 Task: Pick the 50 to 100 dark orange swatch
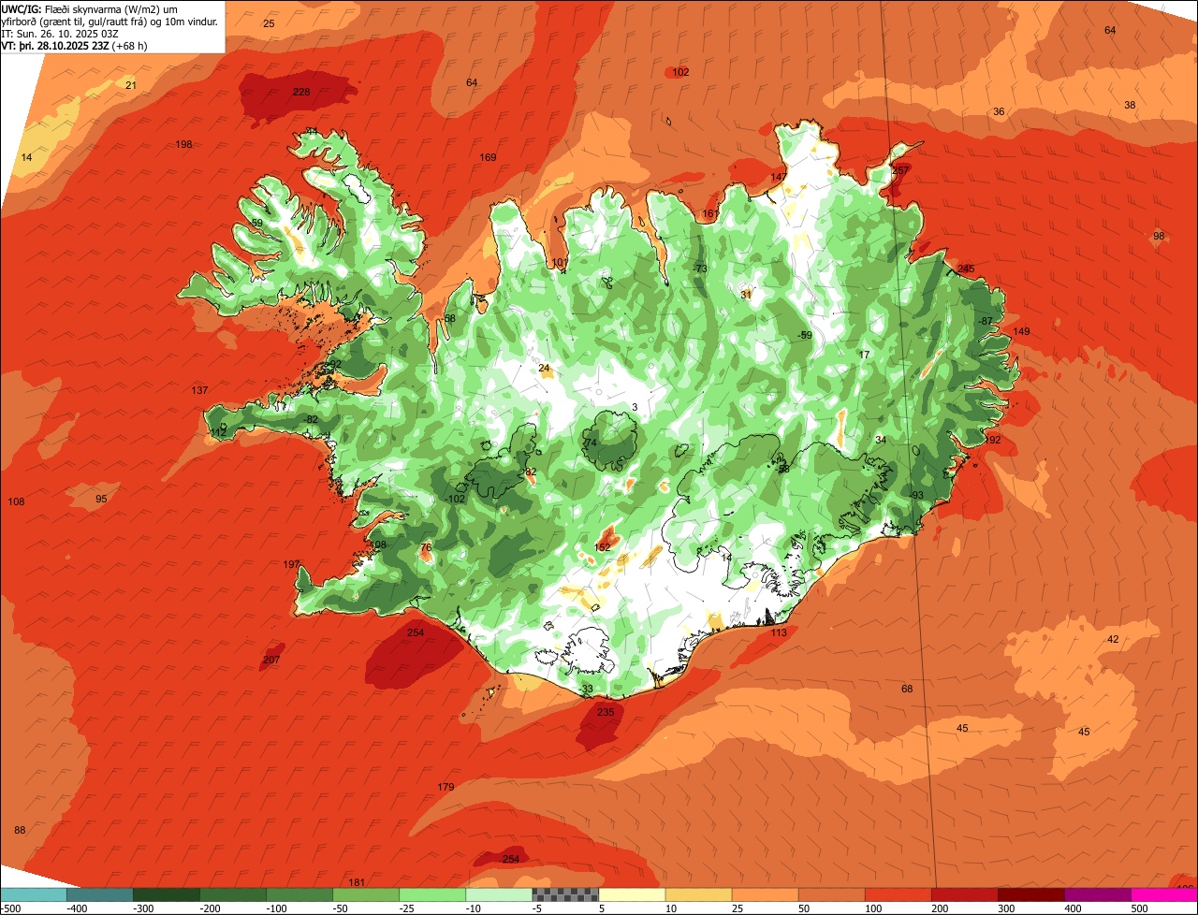pyautogui.click(x=831, y=893)
